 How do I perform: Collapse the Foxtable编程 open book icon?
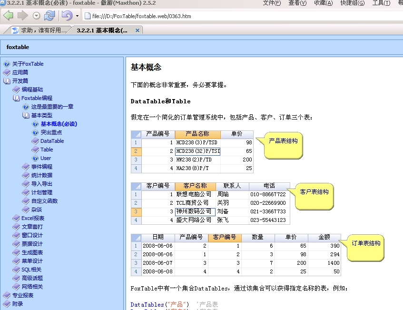(17, 98)
